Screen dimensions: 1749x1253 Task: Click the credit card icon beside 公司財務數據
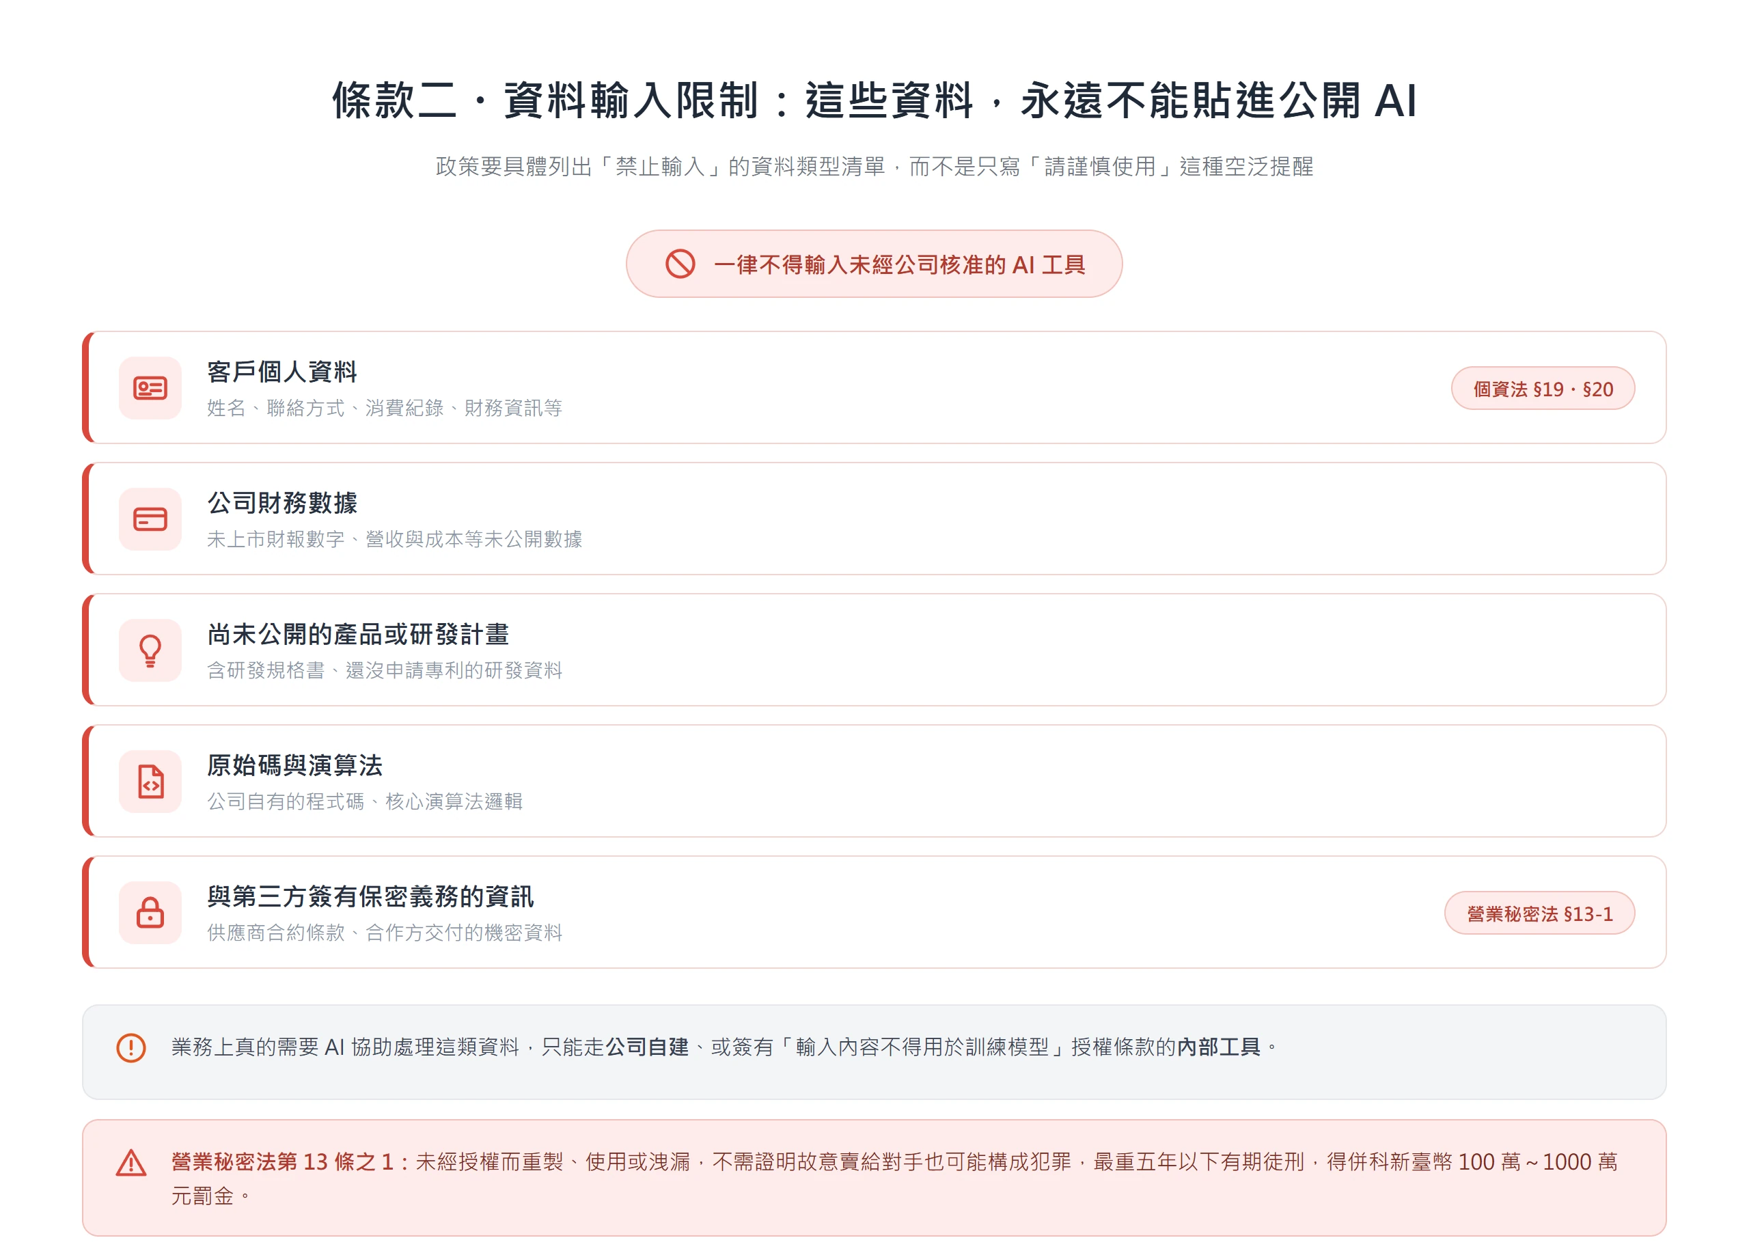pos(150,519)
